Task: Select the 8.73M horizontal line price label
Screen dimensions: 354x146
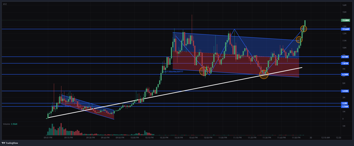Action: click(345, 57)
